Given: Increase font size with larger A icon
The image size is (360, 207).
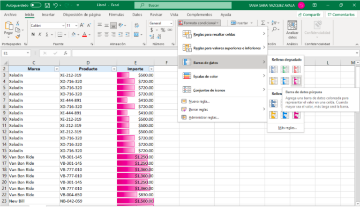Looking at the screenshot, I should point(82,25).
